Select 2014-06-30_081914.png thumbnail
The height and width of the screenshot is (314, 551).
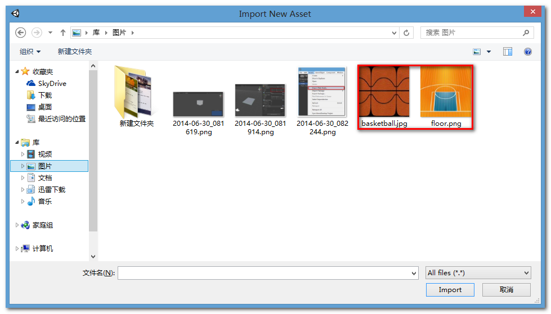pos(261,101)
